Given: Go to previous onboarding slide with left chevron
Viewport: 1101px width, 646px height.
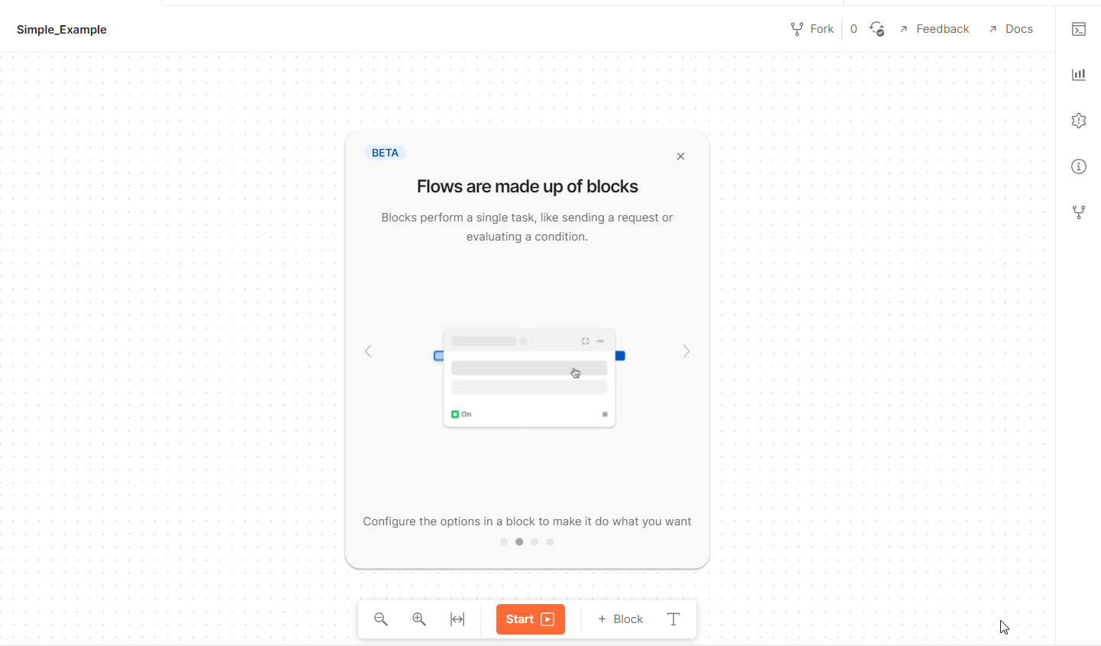Looking at the screenshot, I should 368,351.
